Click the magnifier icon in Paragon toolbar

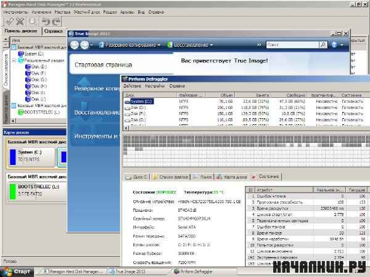(x=33, y=22)
